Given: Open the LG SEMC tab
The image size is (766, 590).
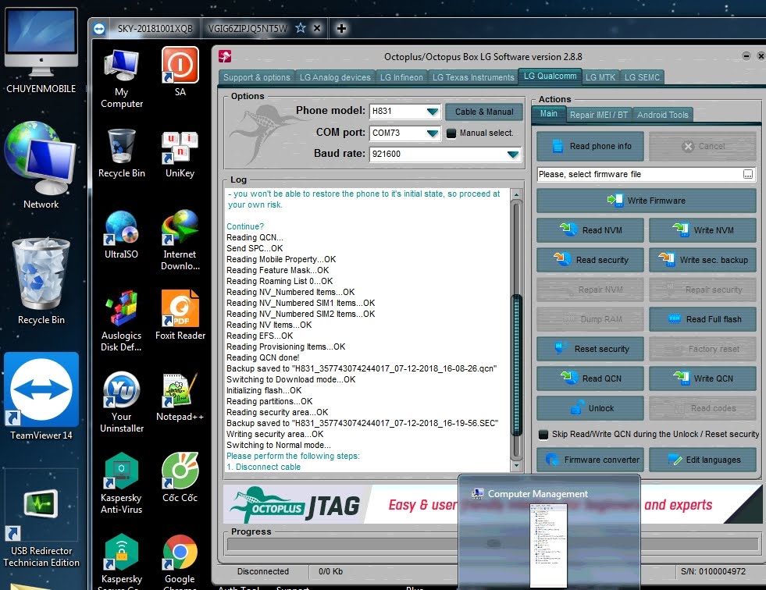Looking at the screenshot, I should click(642, 77).
